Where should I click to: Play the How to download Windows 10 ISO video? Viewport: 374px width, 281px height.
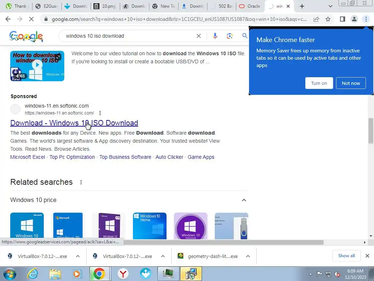(37, 66)
